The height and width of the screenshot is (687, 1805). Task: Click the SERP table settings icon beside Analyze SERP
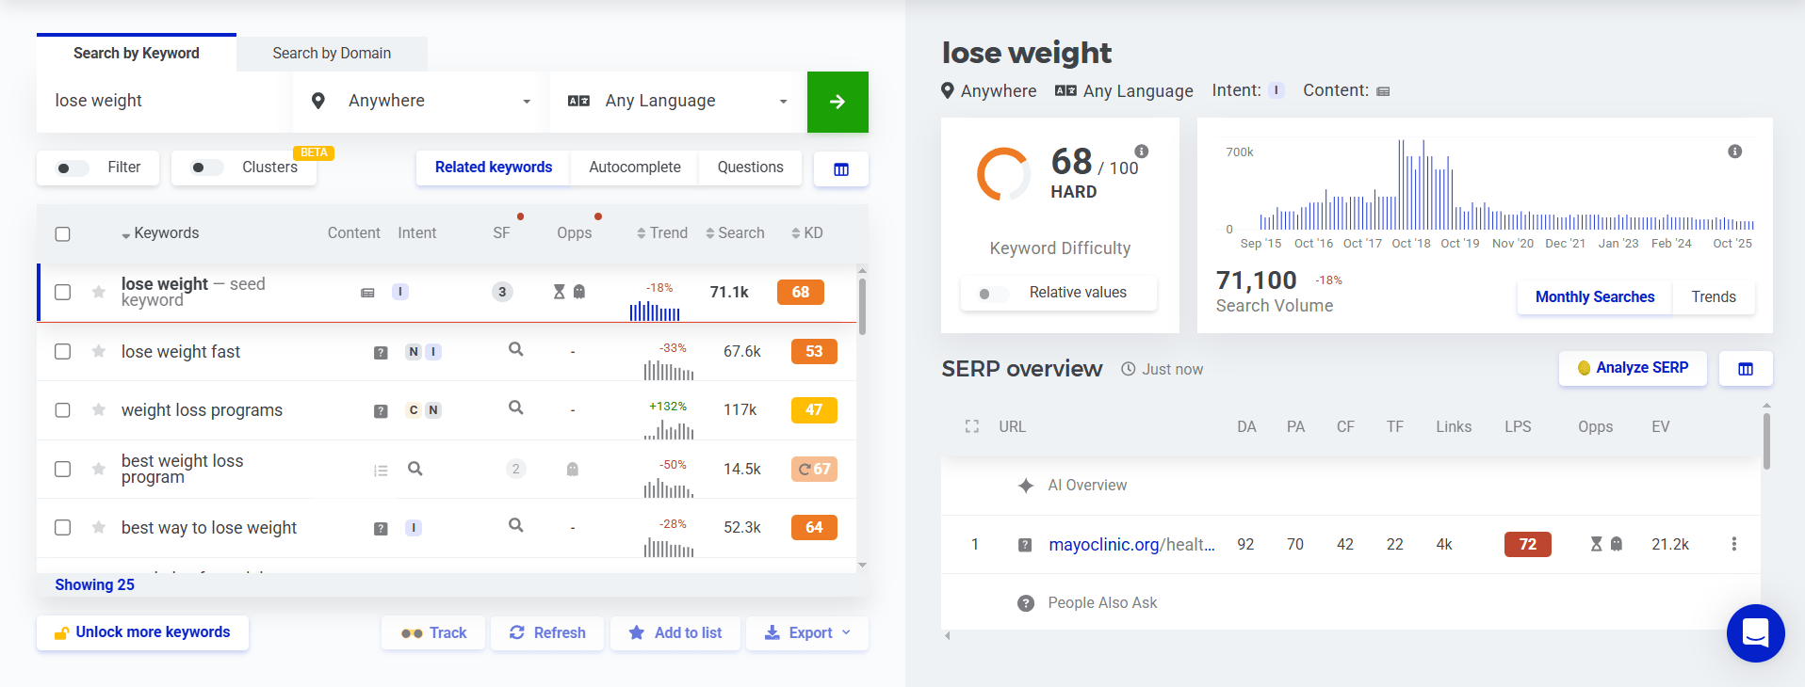point(1746,368)
